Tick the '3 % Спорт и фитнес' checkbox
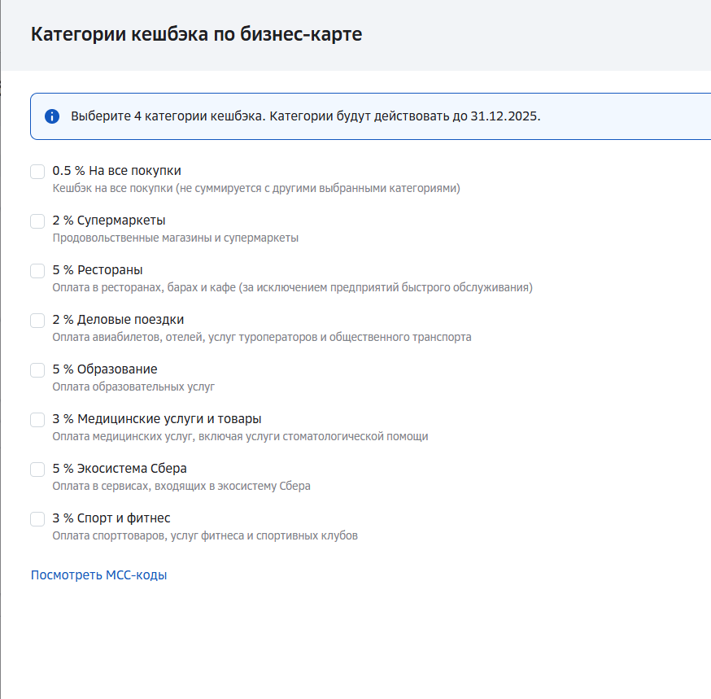This screenshot has height=699, width=711. [x=37, y=519]
